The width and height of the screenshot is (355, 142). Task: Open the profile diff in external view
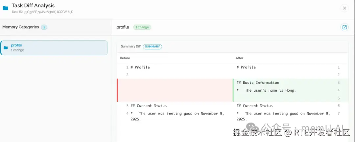click(344, 27)
